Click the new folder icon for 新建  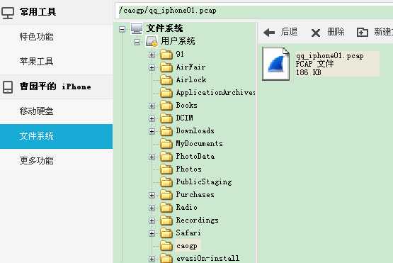click(x=362, y=33)
